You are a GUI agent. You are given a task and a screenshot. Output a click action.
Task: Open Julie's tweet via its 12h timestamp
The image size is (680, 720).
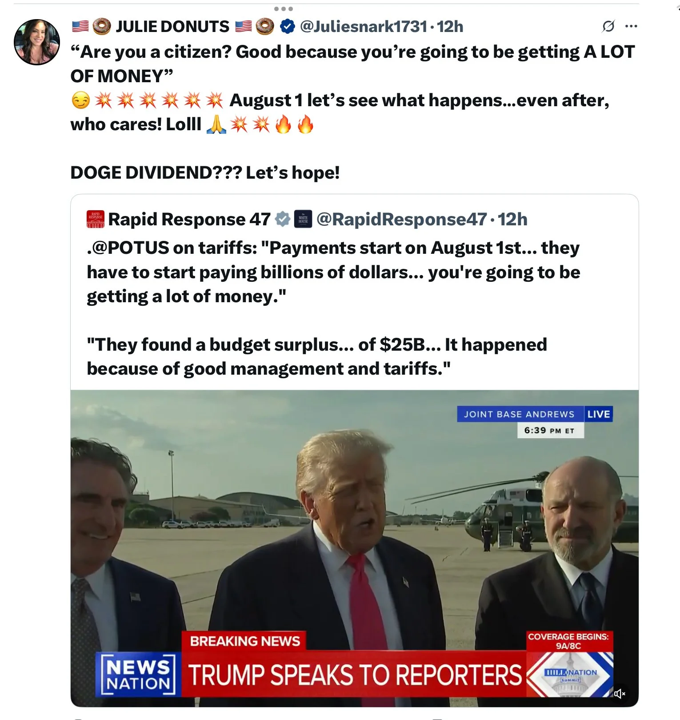(450, 27)
